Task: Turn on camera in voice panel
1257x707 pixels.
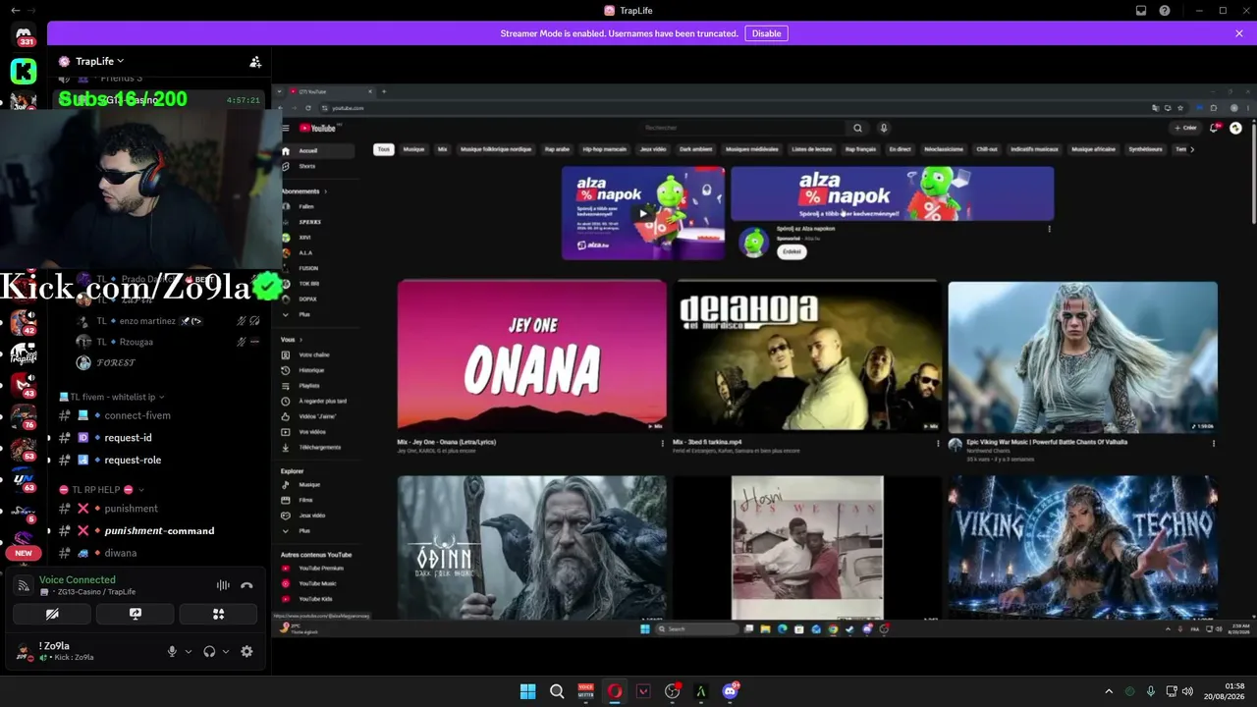Action: pos(52,614)
